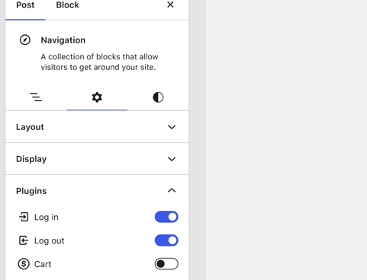Open the List View tab icon
This screenshot has width=367, height=280.
(x=36, y=97)
